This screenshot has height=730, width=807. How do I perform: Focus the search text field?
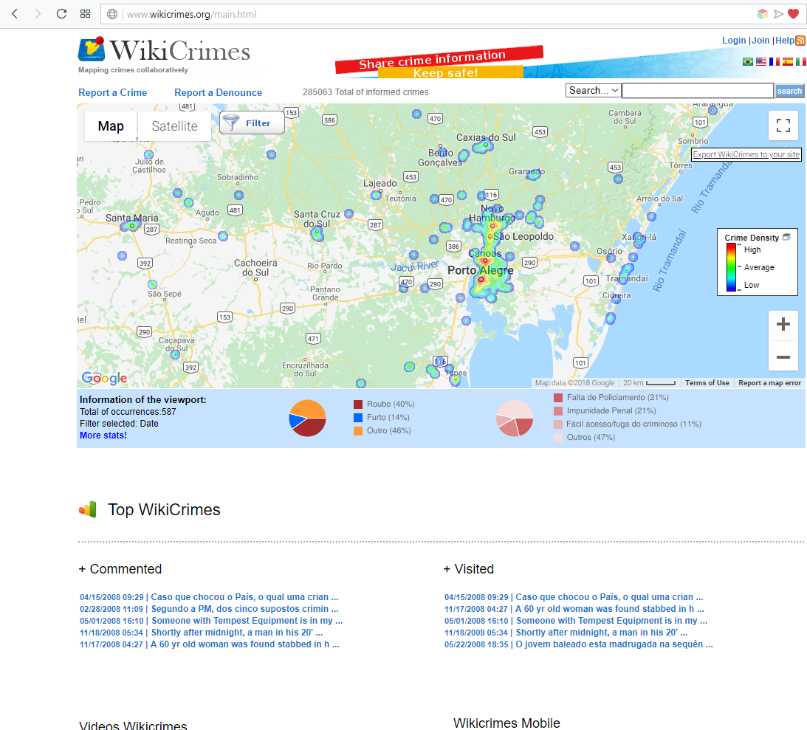pos(698,91)
